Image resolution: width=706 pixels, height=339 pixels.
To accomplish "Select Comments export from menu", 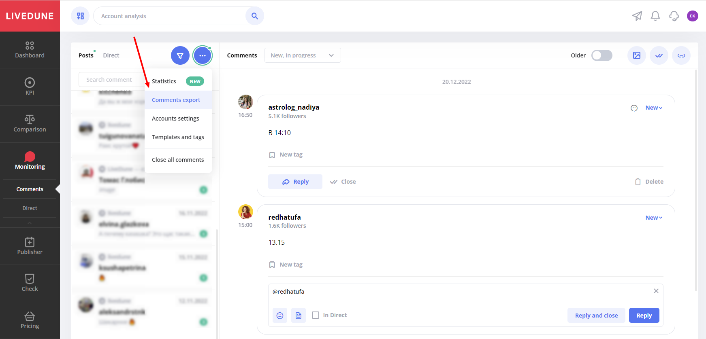I will point(176,100).
